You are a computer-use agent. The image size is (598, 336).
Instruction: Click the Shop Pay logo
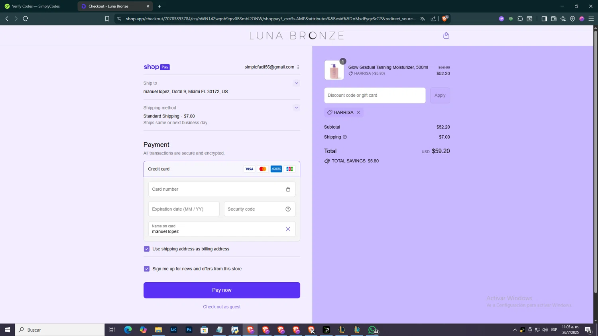point(157,67)
